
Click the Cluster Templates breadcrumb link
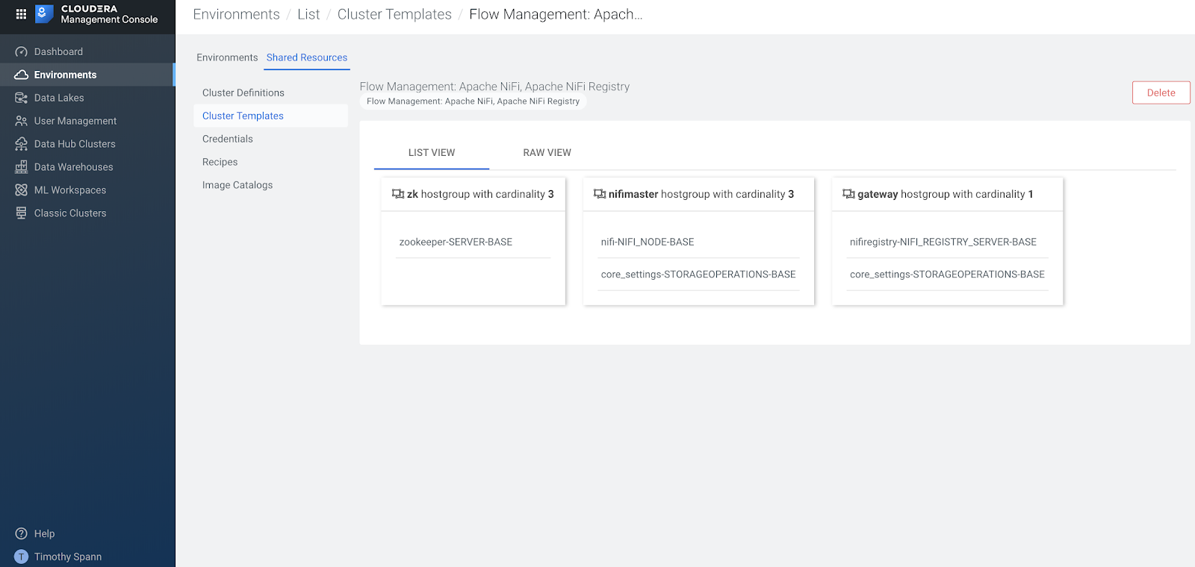(x=394, y=14)
